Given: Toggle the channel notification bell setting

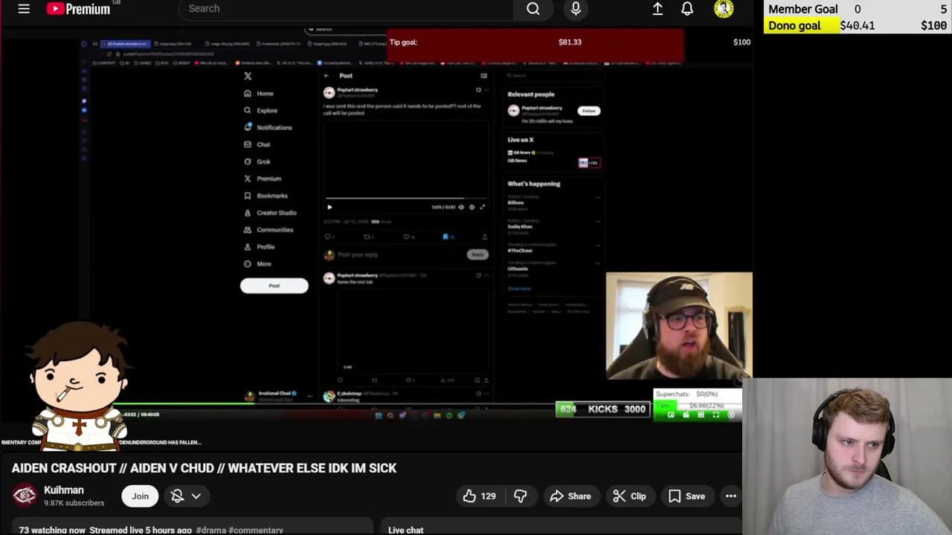Looking at the screenshot, I should pos(177,496).
